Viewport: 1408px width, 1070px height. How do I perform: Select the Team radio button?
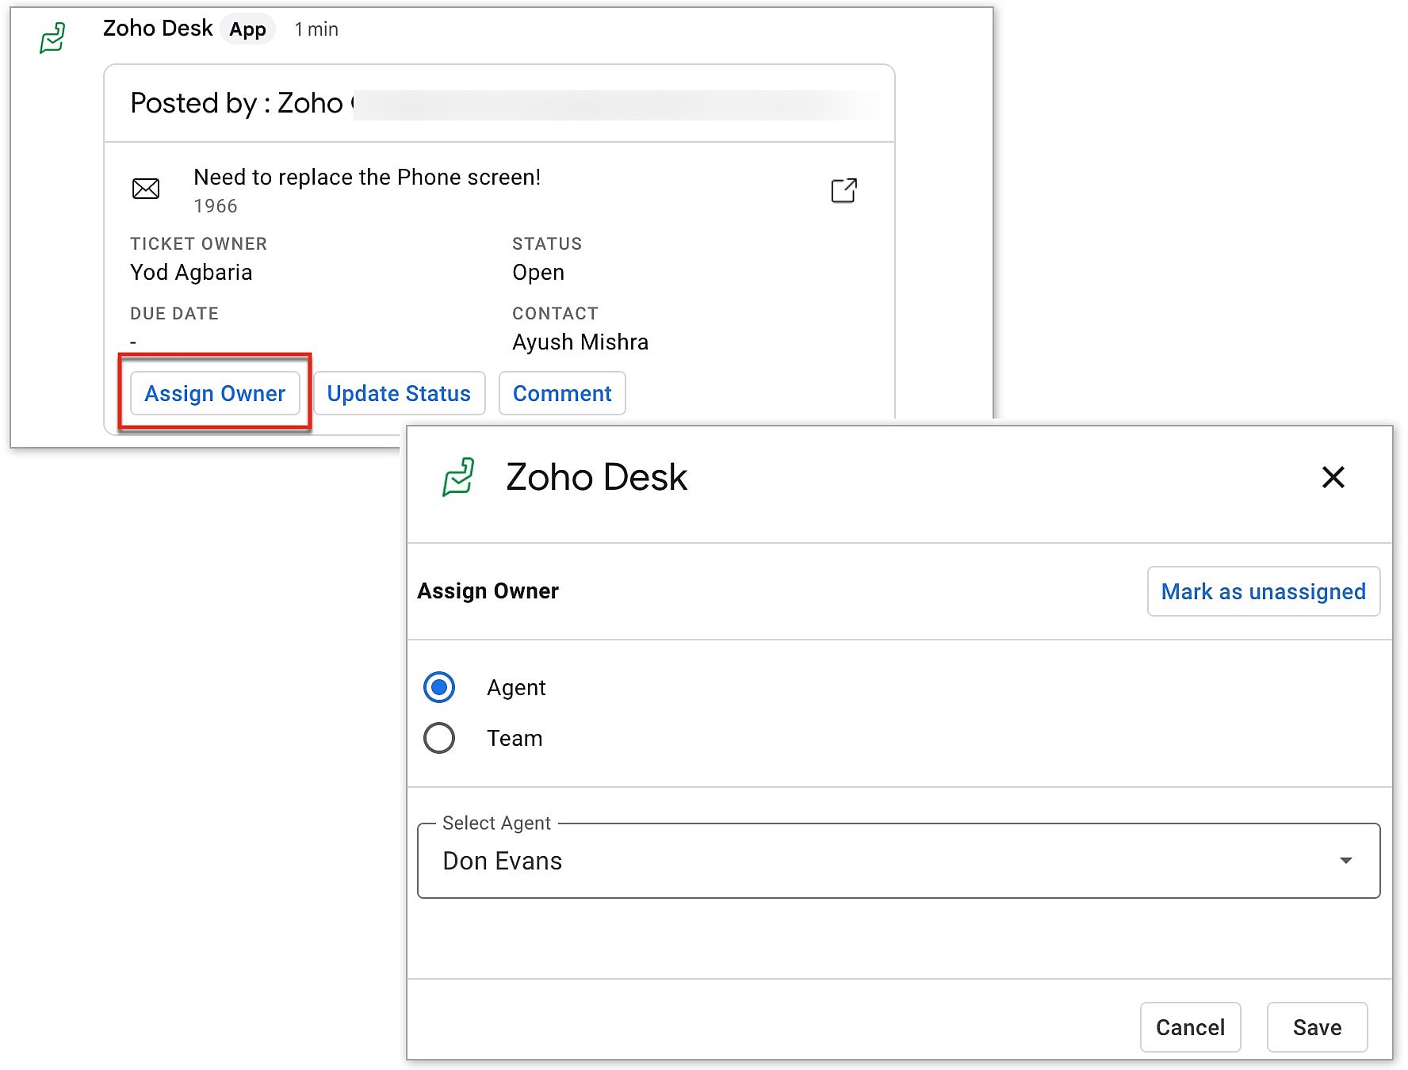click(x=439, y=738)
